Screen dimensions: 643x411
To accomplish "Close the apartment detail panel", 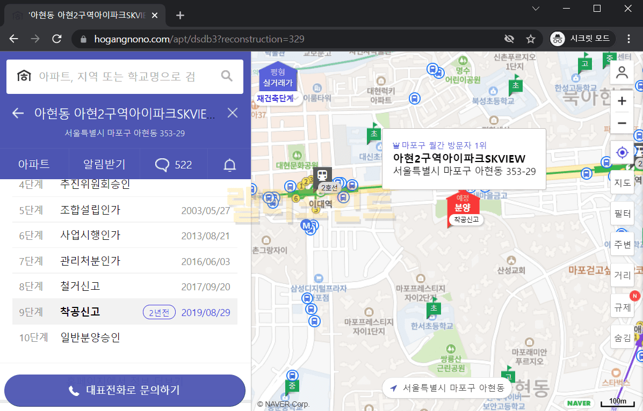I will [x=232, y=113].
